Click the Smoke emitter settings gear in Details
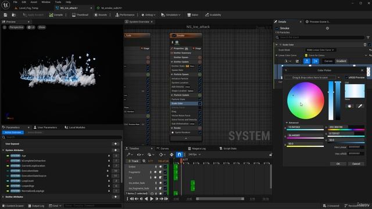 327,28
